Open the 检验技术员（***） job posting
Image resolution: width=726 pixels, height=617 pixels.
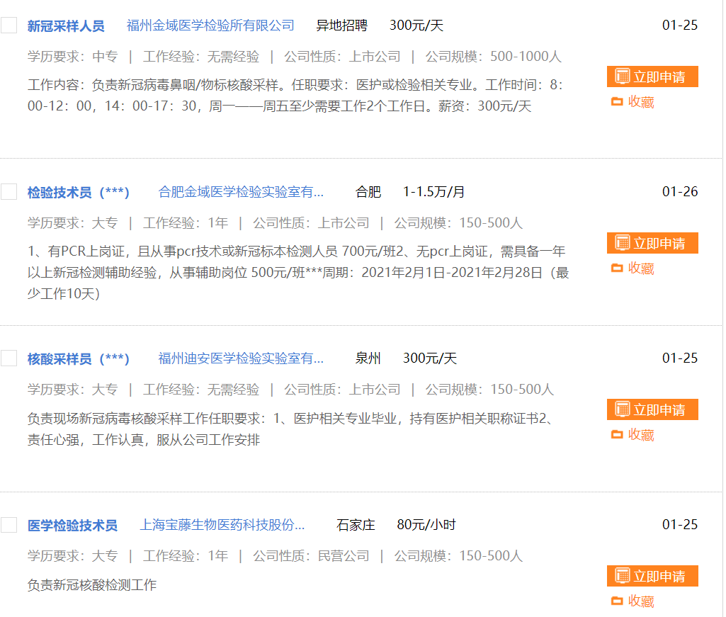point(78,193)
